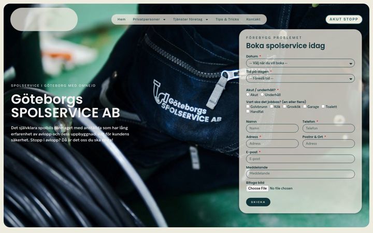Check the Grovkök checkbox
The image size is (373, 233).
click(284, 106)
